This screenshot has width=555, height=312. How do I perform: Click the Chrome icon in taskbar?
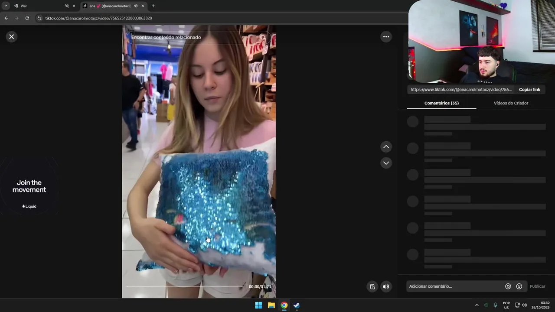284,305
